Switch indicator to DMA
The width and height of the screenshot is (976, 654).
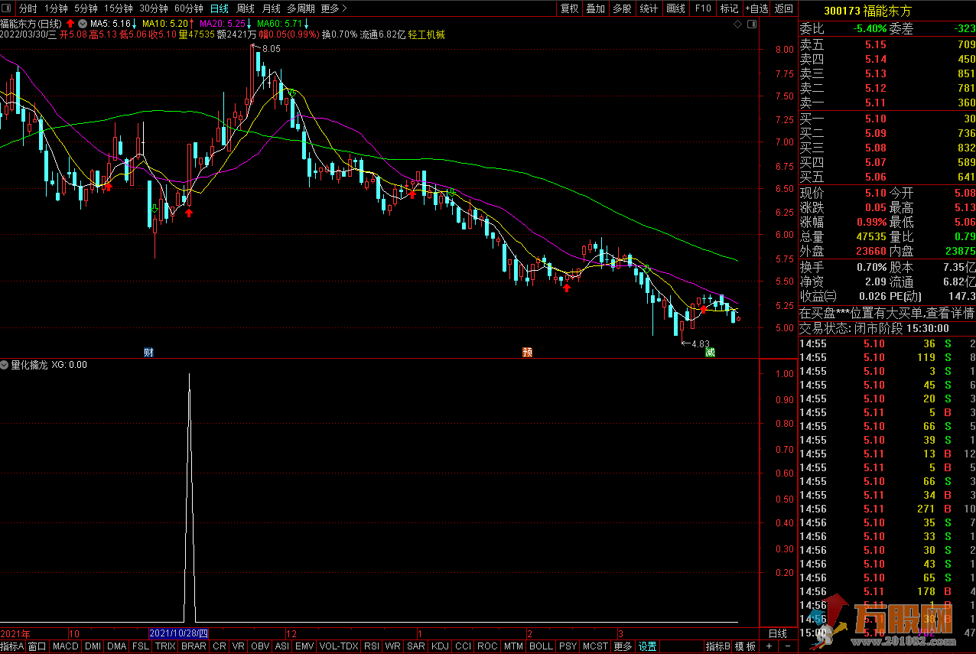(117, 646)
